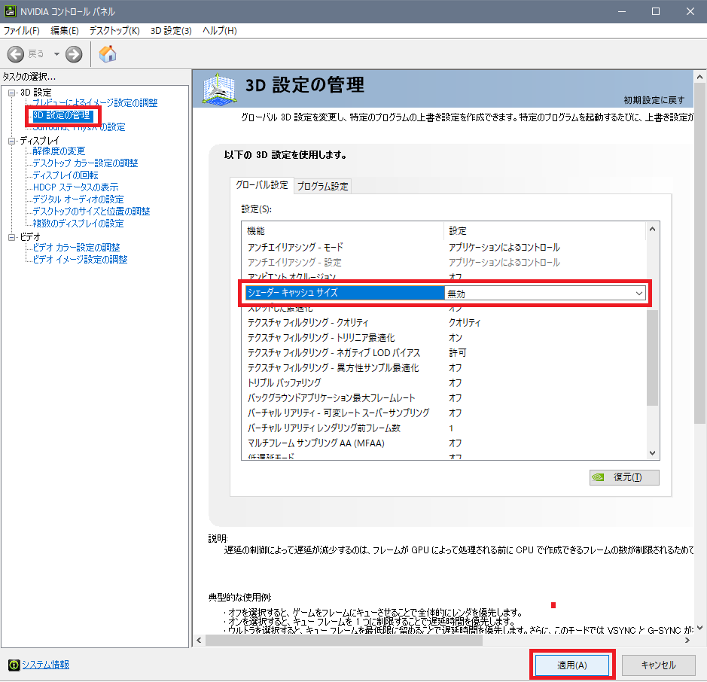The height and width of the screenshot is (682, 707).
Task: Open デスクトップ カラー設定の調整 page
Action: tap(85, 163)
